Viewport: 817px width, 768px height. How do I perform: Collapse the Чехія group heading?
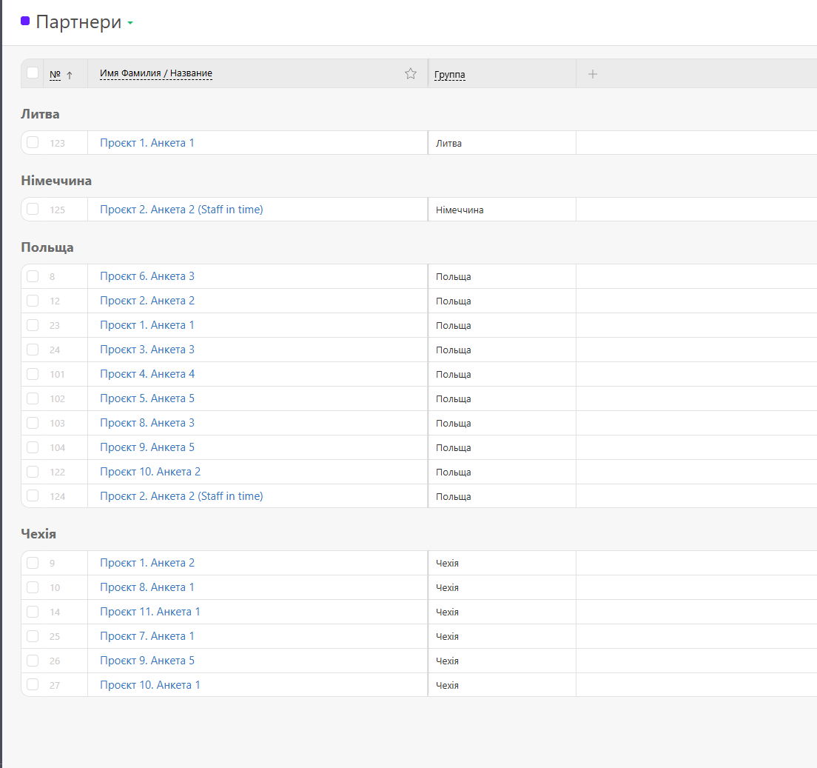tap(38, 534)
